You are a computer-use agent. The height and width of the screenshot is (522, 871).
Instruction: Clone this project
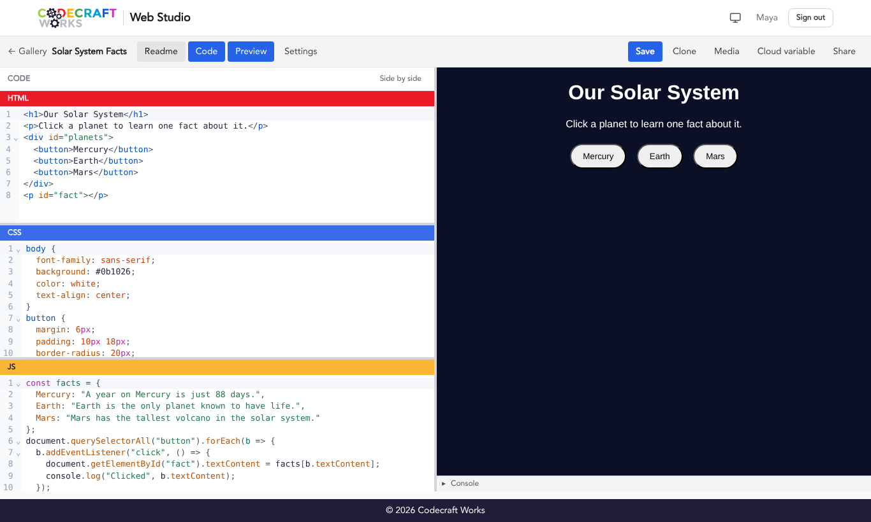(684, 52)
